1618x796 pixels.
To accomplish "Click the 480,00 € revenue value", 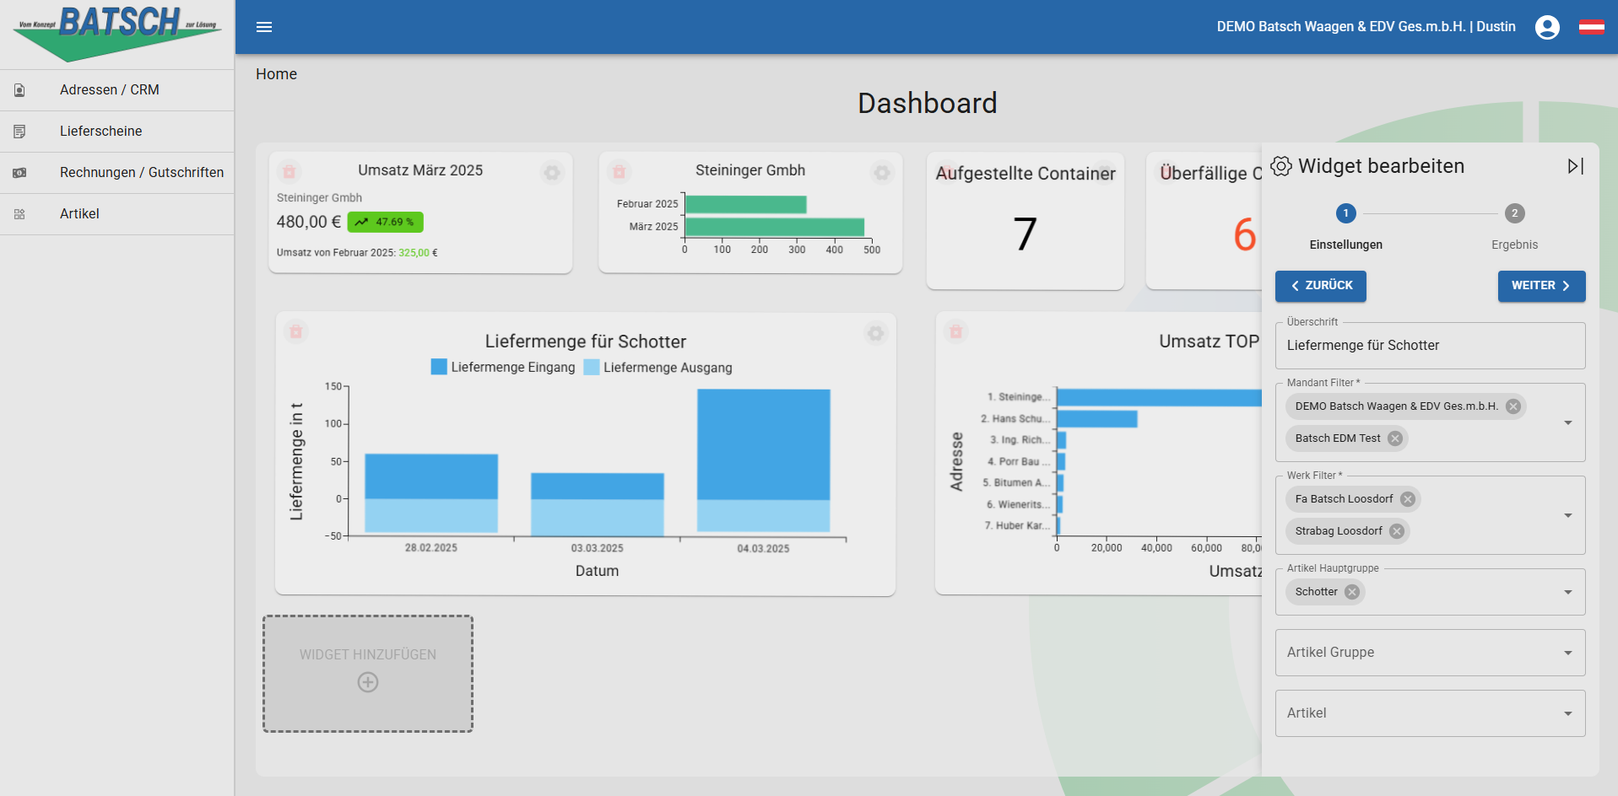I will coord(309,223).
